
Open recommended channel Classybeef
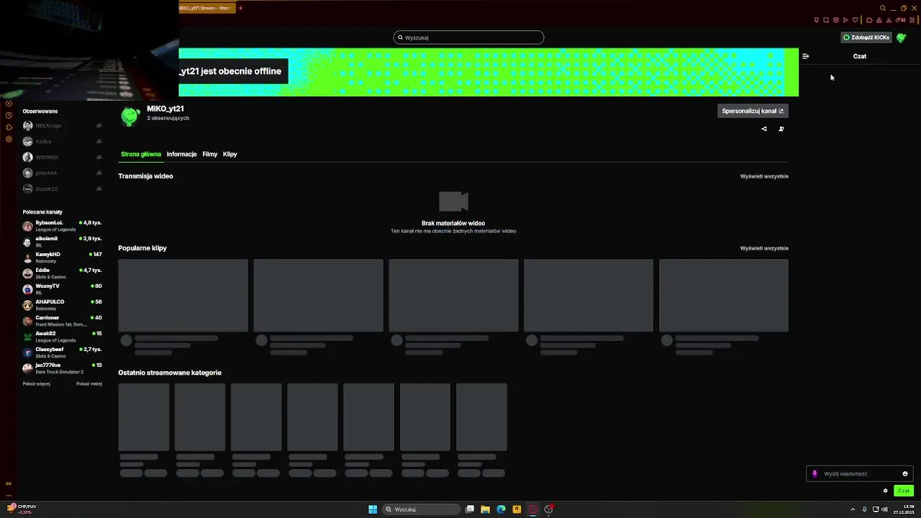62,353
